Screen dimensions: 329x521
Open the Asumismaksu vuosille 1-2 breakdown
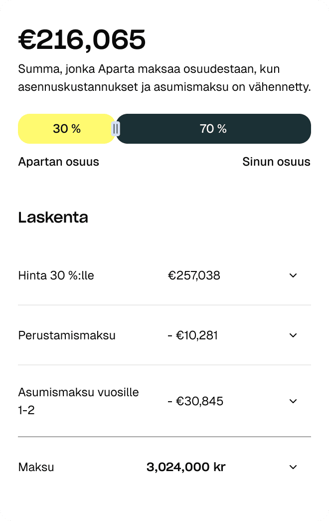(x=293, y=401)
